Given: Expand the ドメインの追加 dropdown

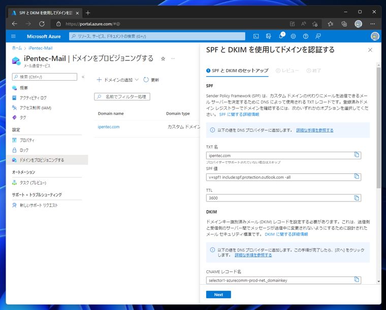Looking at the screenshot, I should point(118,80).
